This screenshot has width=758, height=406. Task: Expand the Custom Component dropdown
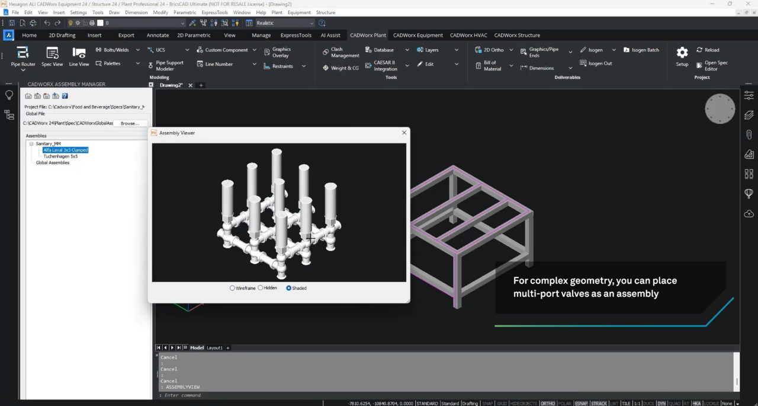pyautogui.click(x=255, y=50)
